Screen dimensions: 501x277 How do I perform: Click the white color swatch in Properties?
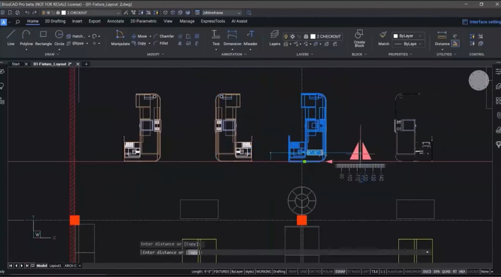(x=396, y=36)
